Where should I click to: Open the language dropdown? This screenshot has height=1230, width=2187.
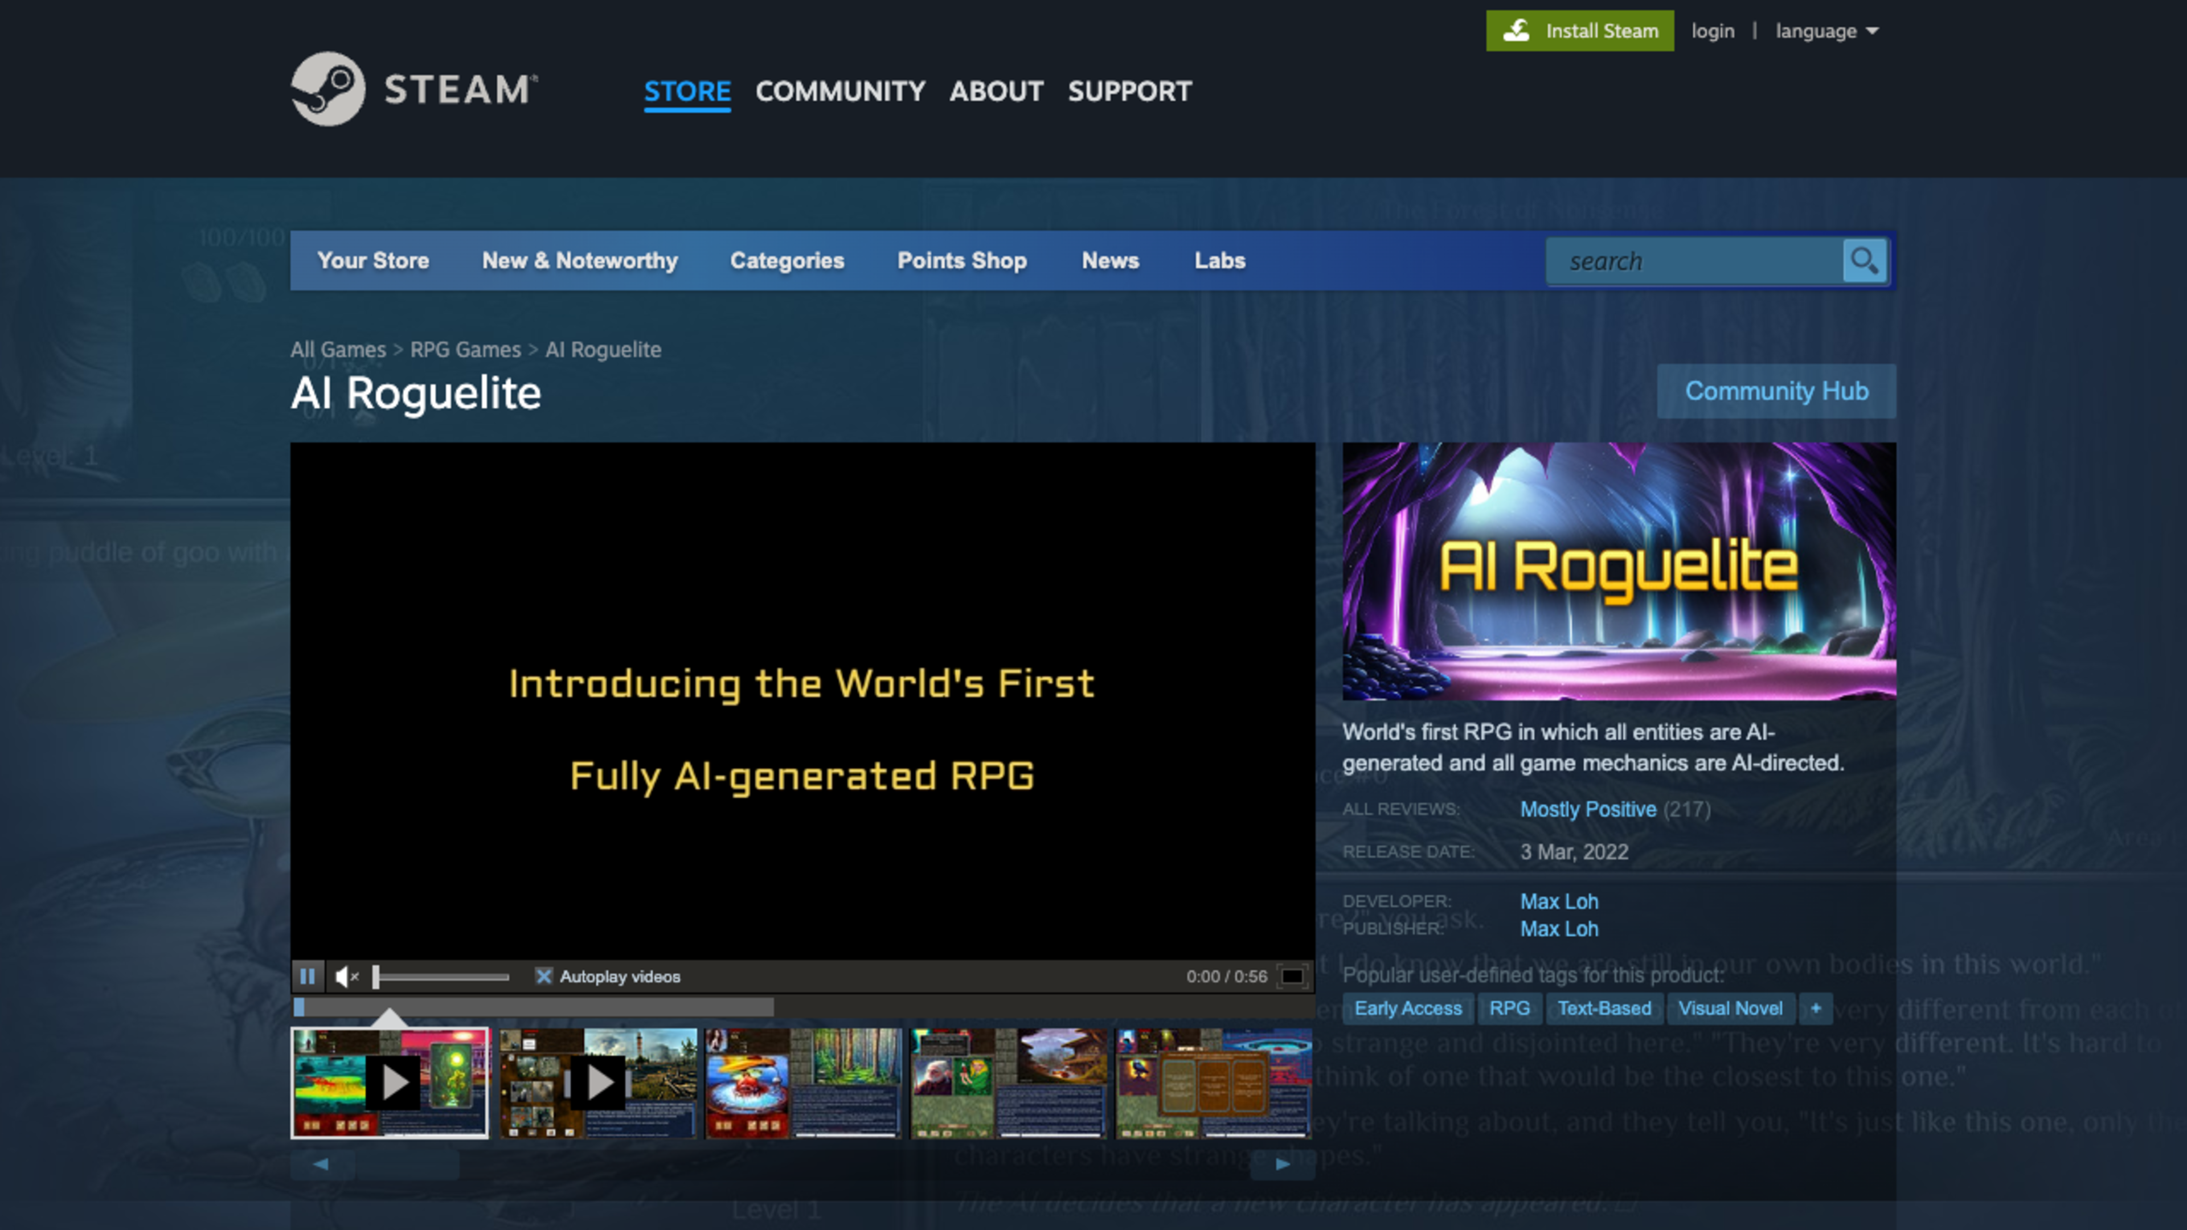click(x=1827, y=31)
